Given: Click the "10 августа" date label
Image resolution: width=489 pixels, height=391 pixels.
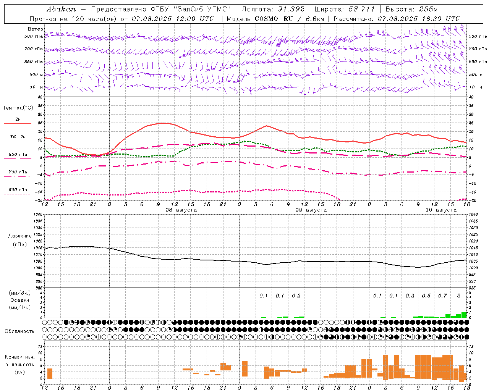Looking at the screenshot, I should point(441,210).
